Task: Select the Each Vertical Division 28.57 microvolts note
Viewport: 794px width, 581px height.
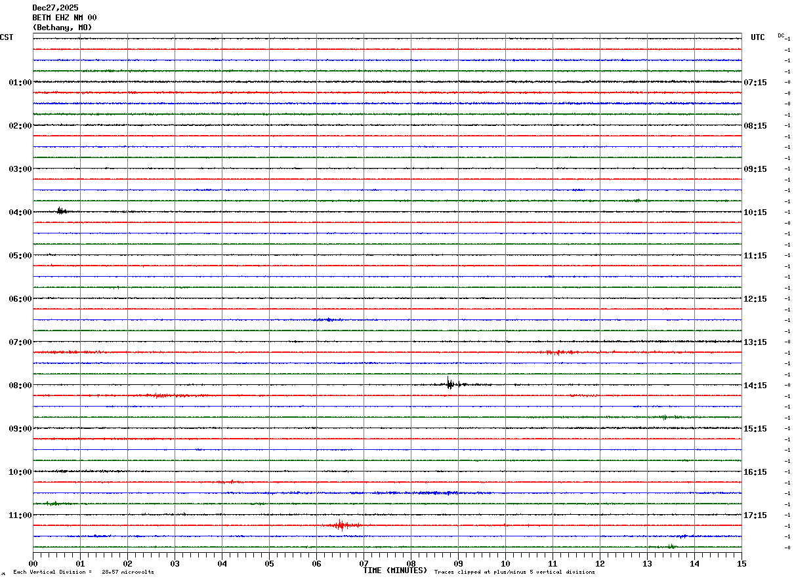Action: tap(83, 572)
